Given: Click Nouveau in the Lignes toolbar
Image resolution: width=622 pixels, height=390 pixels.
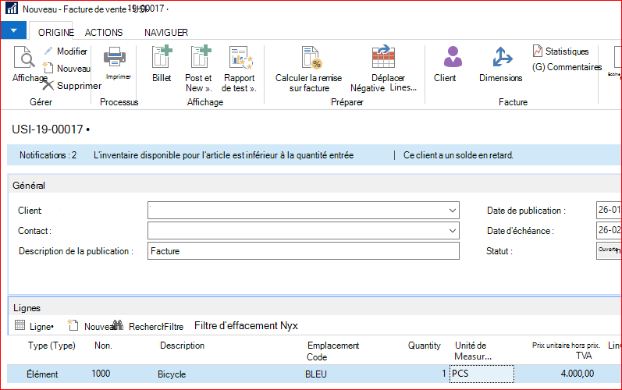Looking at the screenshot, I should (x=91, y=326).
